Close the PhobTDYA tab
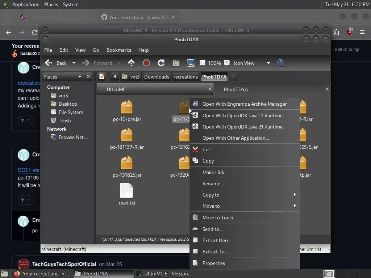 [327, 89]
